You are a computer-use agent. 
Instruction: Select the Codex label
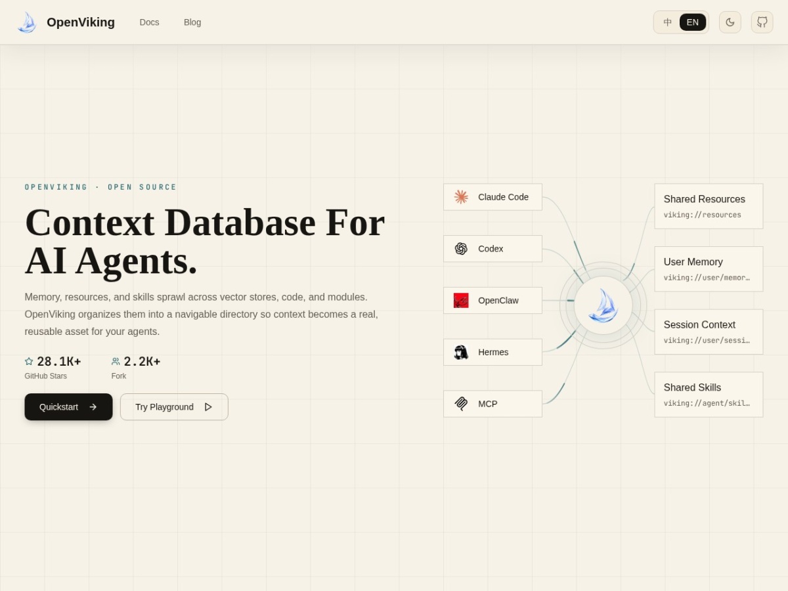[x=491, y=249]
